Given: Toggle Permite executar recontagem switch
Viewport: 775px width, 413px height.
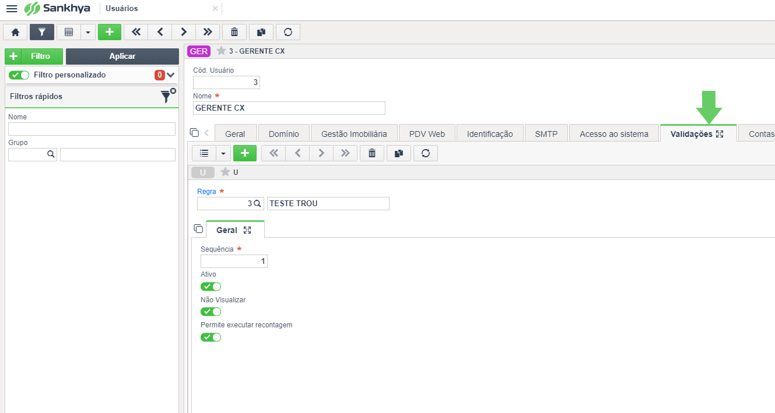Looking at the screenshot, I should click(211, 337).
